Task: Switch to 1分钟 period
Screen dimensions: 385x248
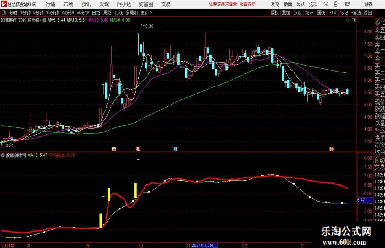Action: (25, 13)
